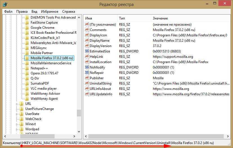Click the DWORD icon beside NoModify
233x148 pixels.
coord(87,67)
